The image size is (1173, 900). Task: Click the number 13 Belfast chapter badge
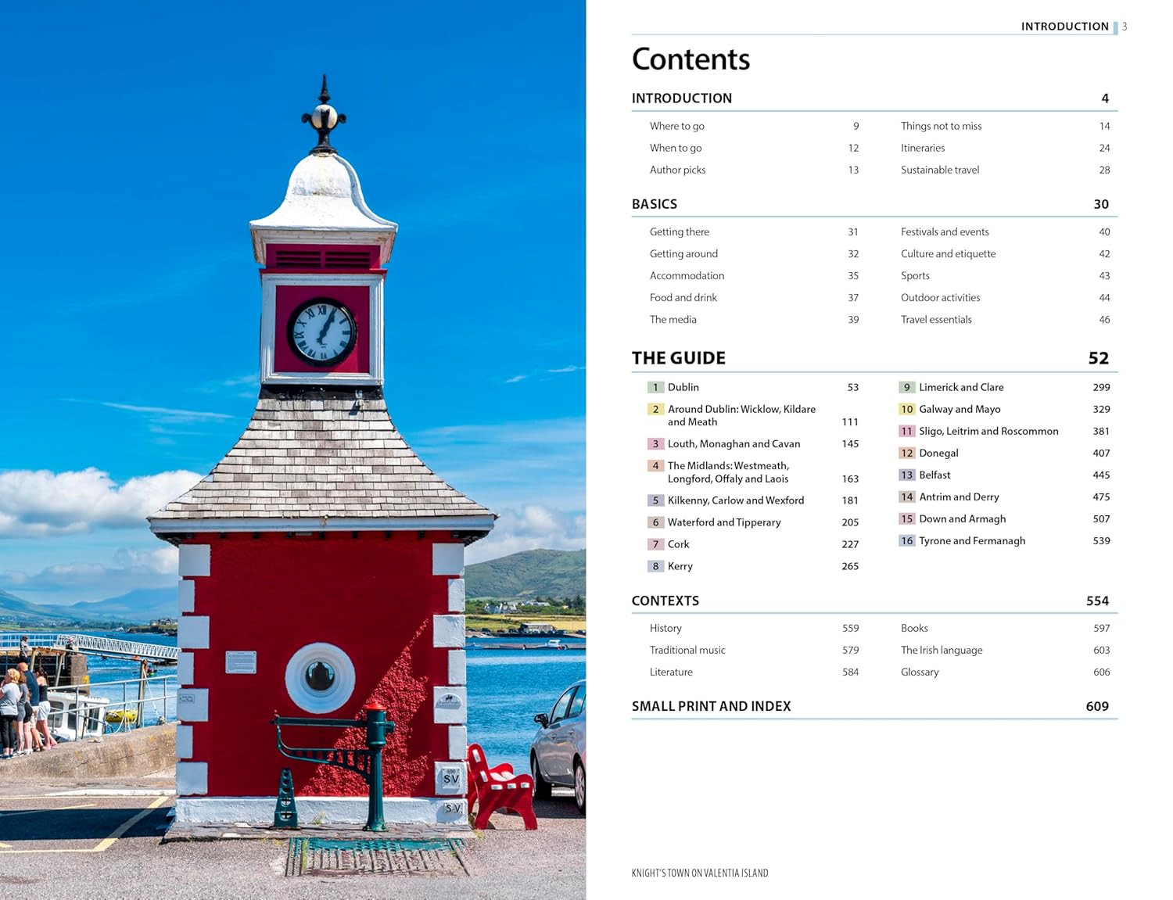(906, 475)
